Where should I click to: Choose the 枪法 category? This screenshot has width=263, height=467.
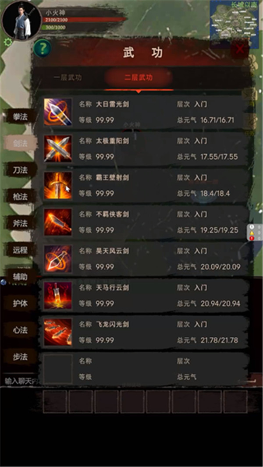point(20,197)
